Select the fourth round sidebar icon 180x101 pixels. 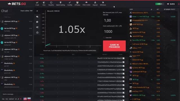pyautogui.click(x=37, y=33)
